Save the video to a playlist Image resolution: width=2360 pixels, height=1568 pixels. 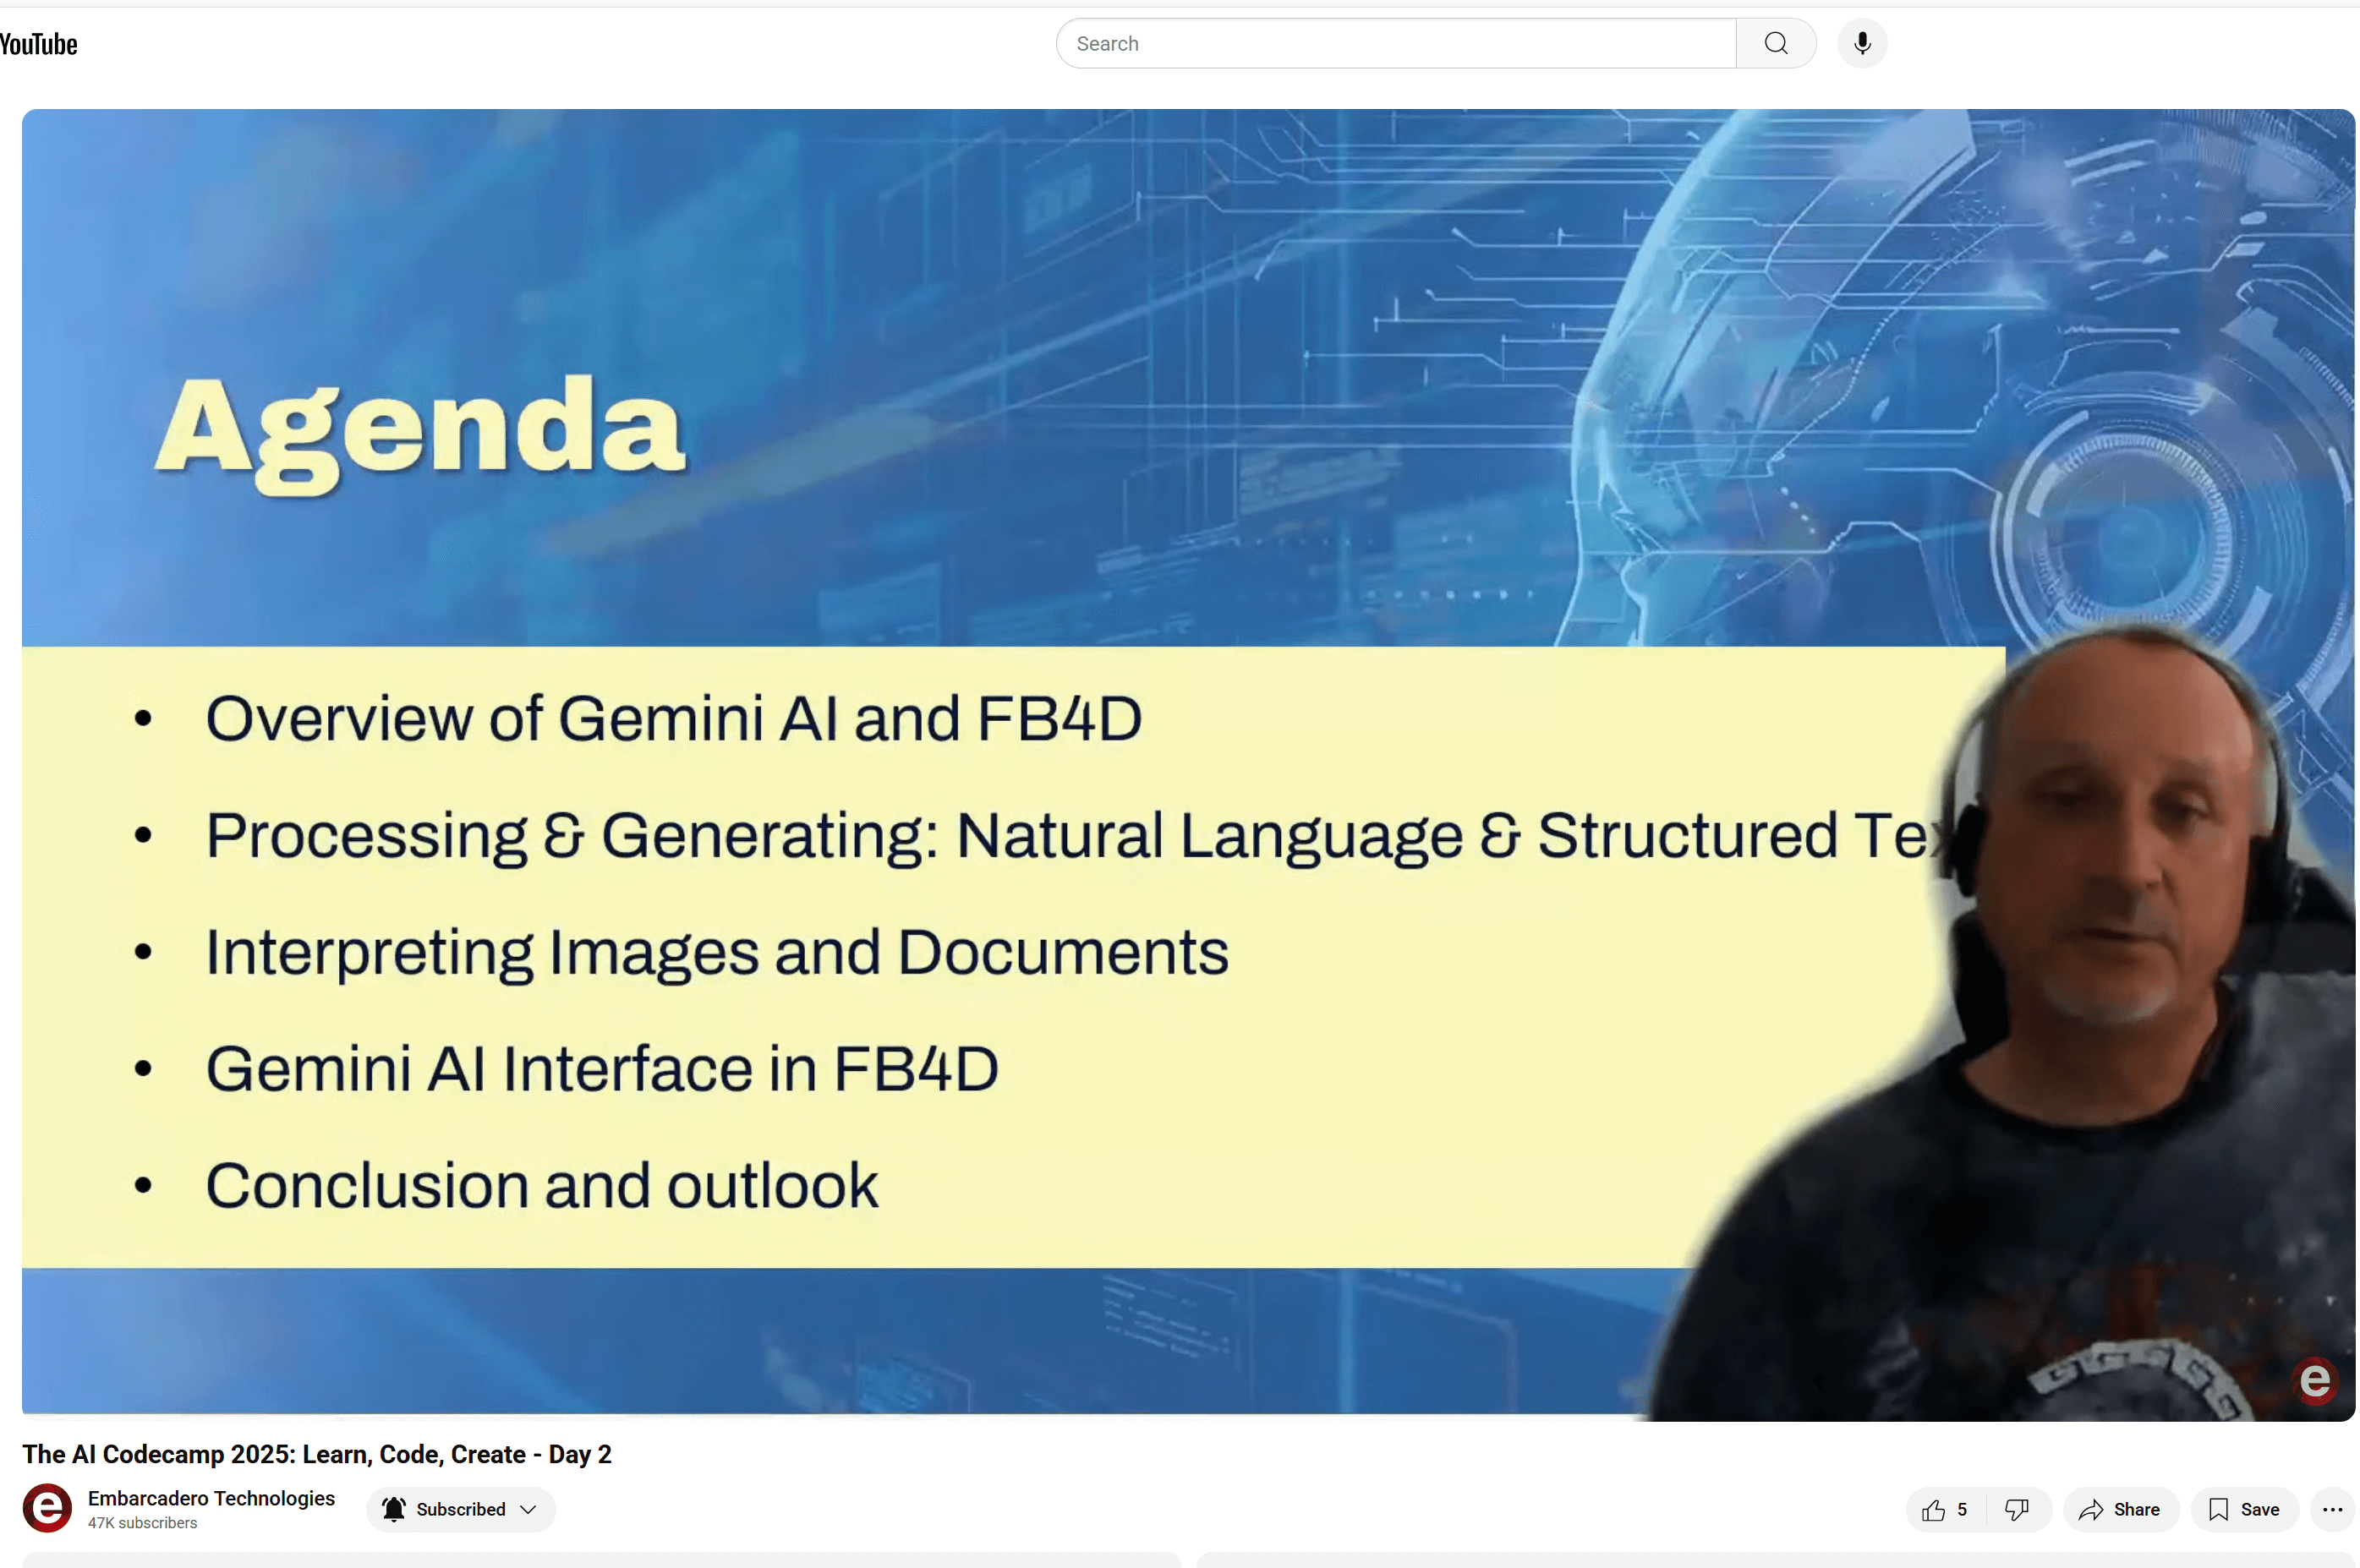pos(2244,1510)
